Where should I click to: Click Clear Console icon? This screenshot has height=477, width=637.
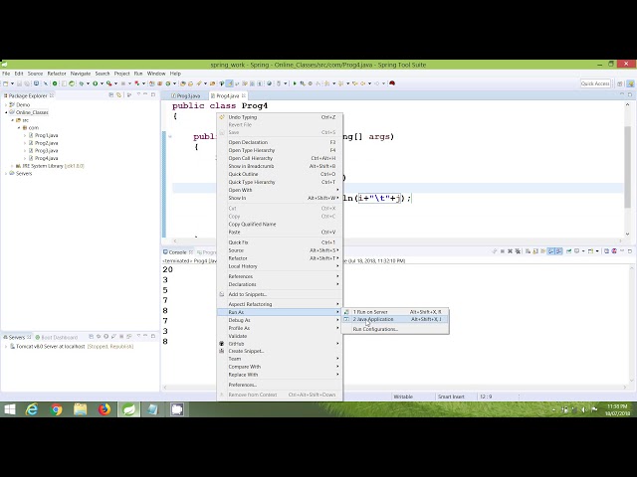click(x=529, y=251)
